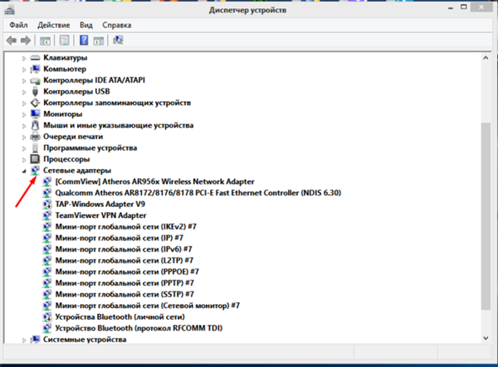Click the computer icon next to Компьютер

(x=35, y=69)
